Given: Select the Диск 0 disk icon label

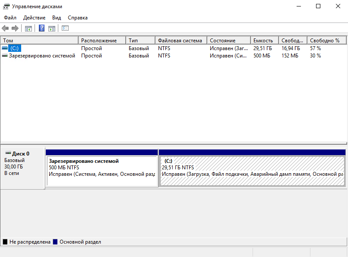Looking at the screenshot, I should point(17,153).
